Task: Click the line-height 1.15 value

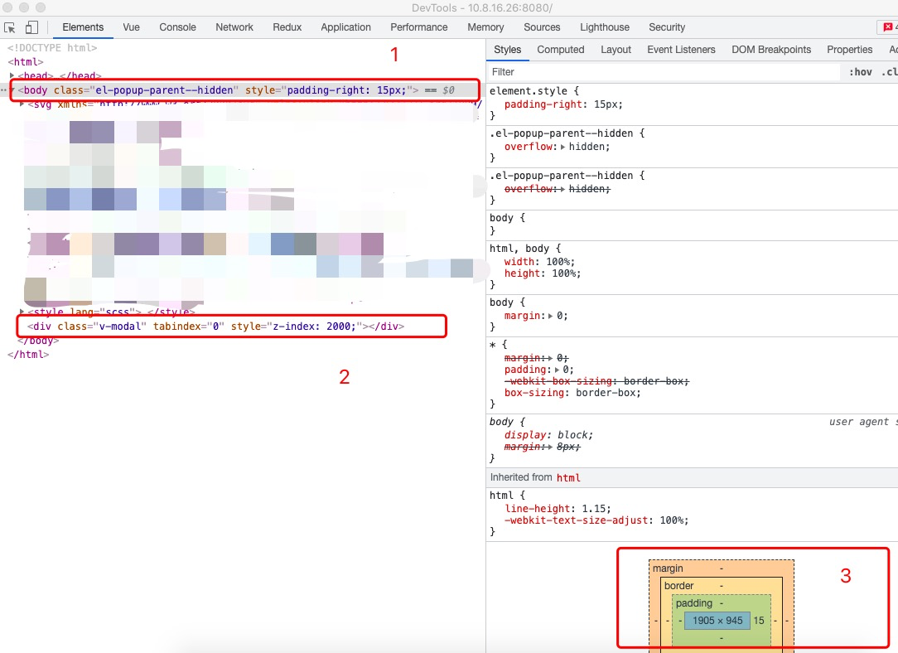Action: 593,509
